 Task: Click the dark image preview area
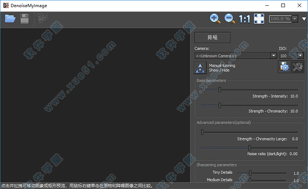coord(95,105)
